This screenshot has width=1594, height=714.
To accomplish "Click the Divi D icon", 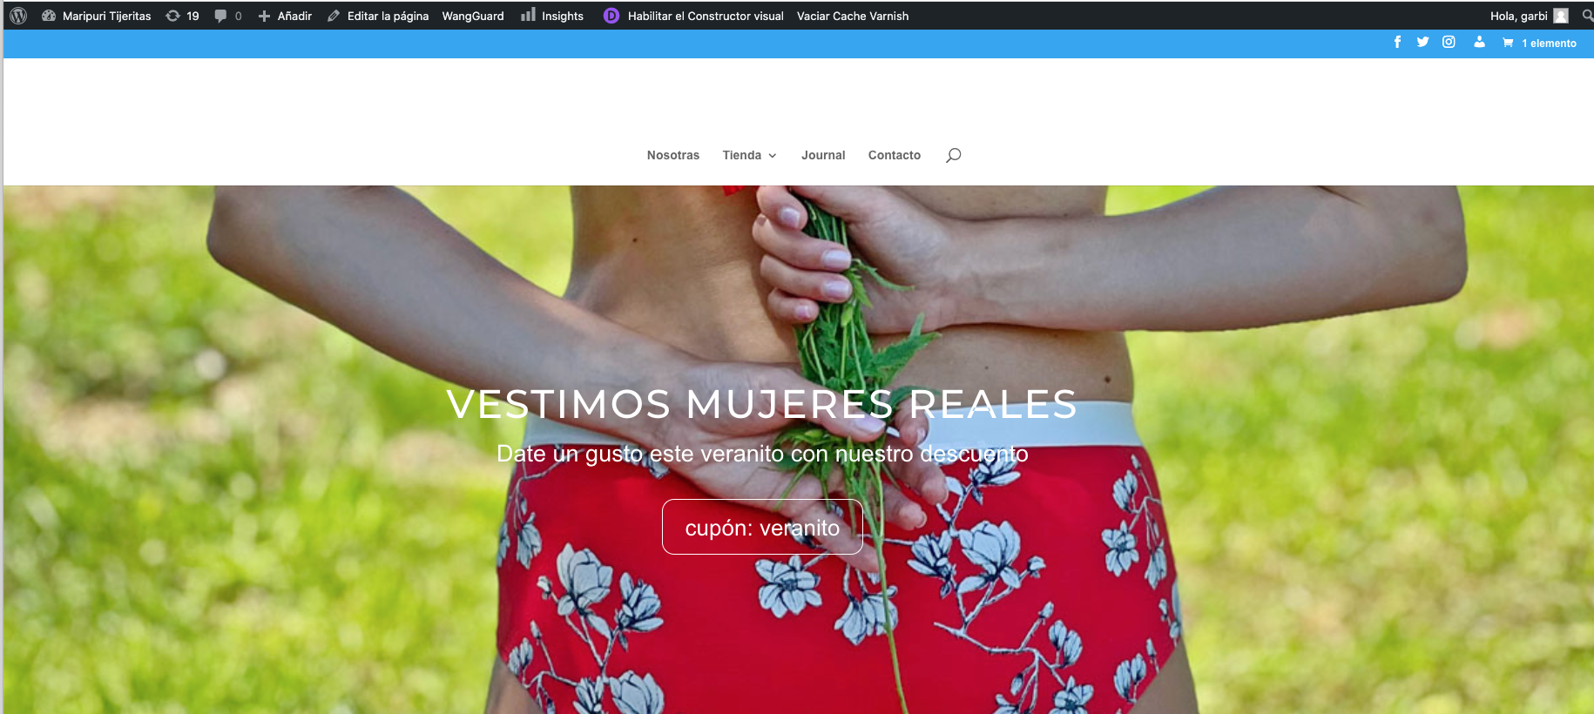I will 611,16.
